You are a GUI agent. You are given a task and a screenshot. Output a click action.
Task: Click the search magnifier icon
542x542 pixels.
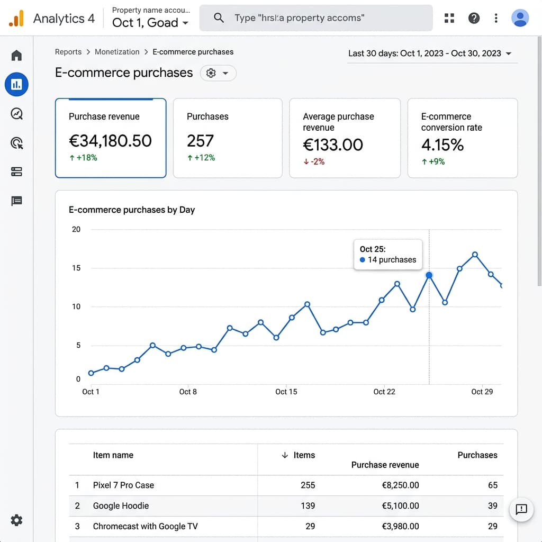coord(219,17)
